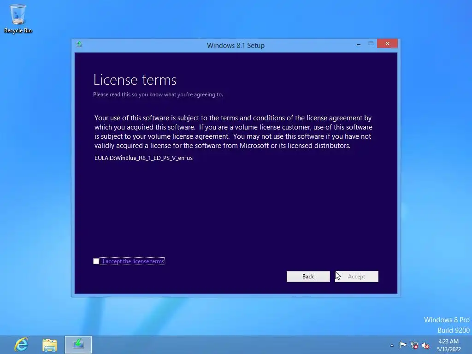This screenshot has width=472, height=354.
Task: Click the network status tray icon
Action: click(x=414, y=345)
